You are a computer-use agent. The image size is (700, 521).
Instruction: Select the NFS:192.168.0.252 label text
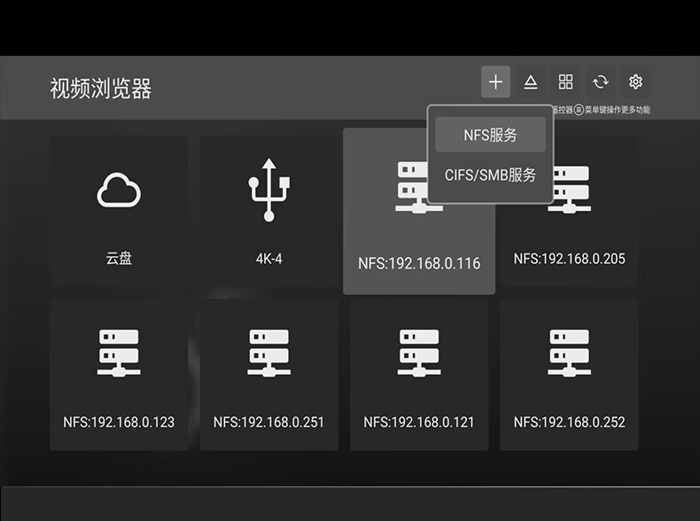pyautogui.click(x=569, y=422)
